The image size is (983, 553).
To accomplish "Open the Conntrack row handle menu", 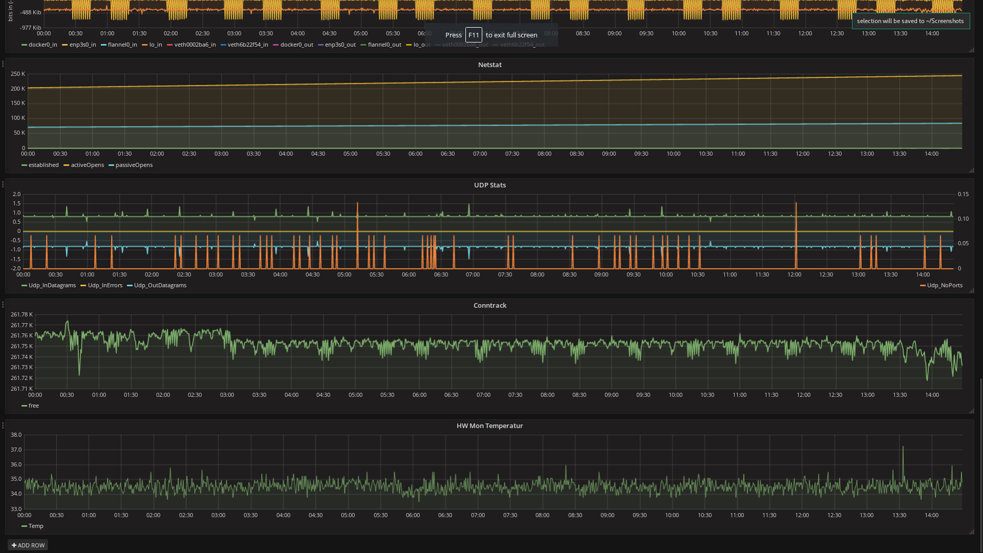I will (x=3, y=305).
